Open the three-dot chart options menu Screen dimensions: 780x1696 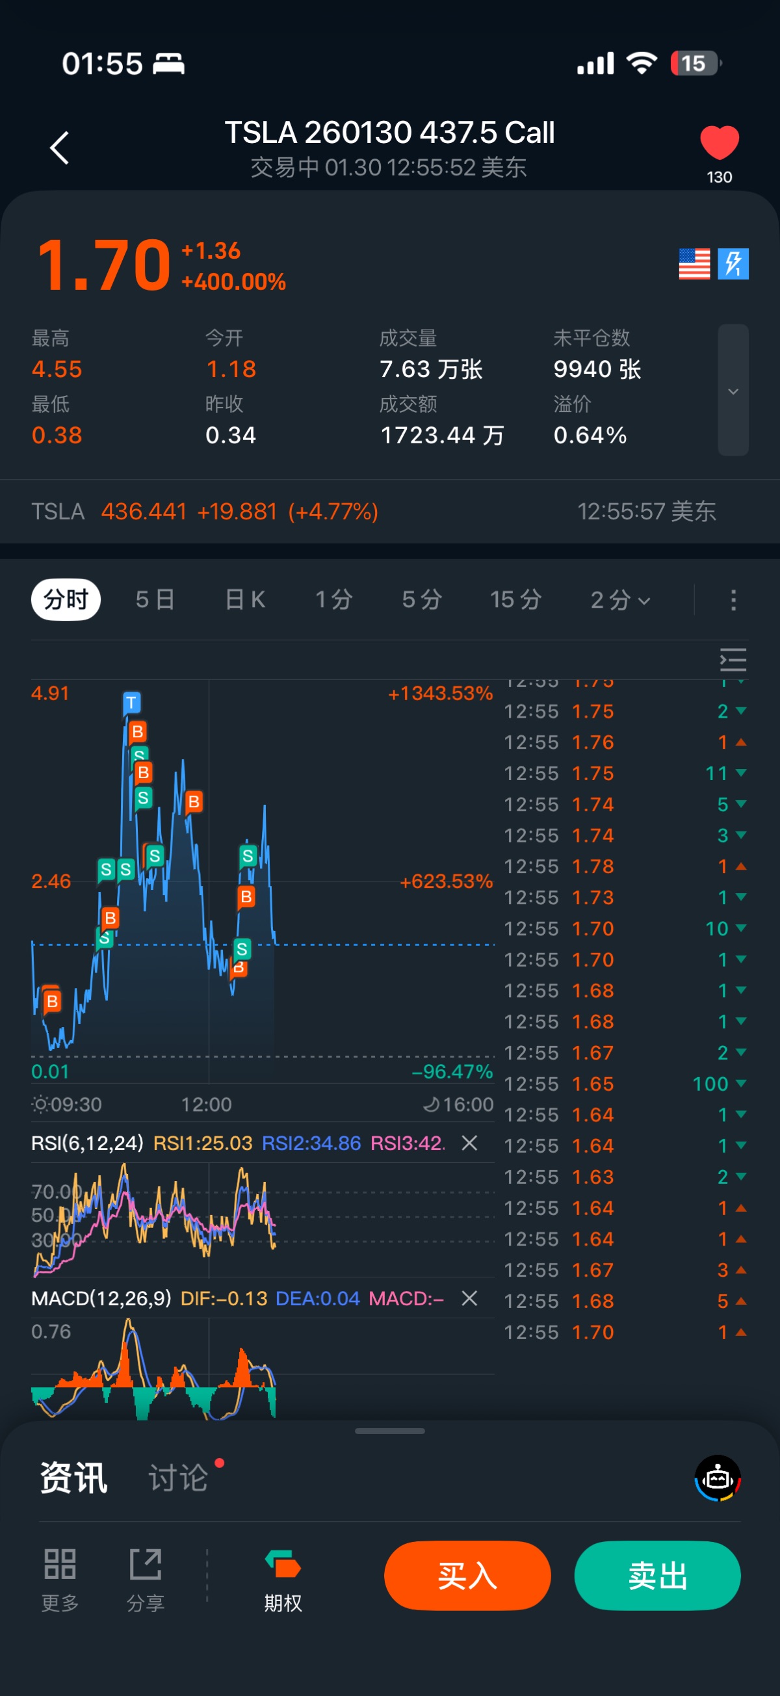point(733,600)
